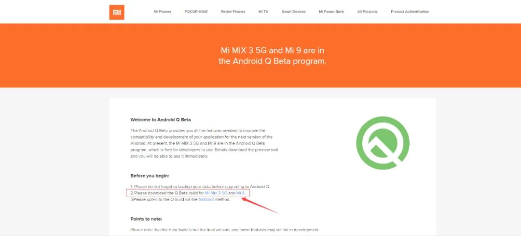Open the fastboot method link
Viewport: 521px width, 236px height.
pos(206,199)
